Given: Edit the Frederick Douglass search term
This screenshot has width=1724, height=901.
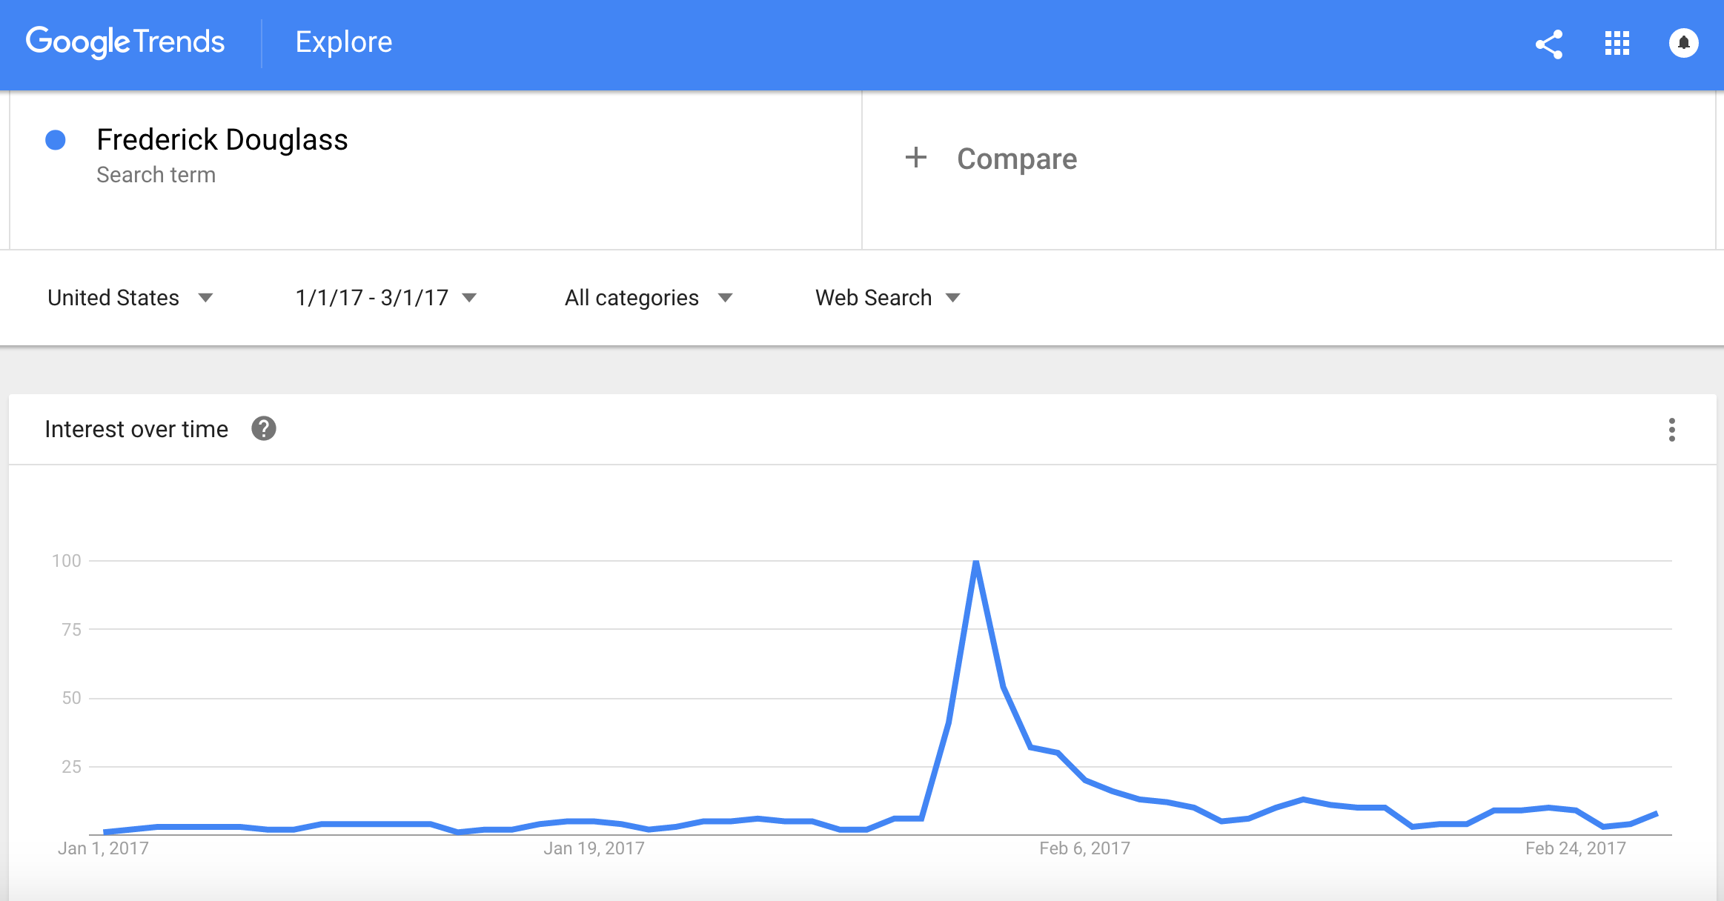Looking at the screenshot, I should pyautogui.click(x=222, y=139).
